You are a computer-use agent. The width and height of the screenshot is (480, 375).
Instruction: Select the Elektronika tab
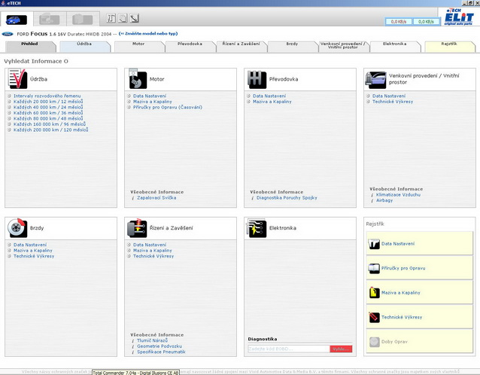(x=394, y=44)
